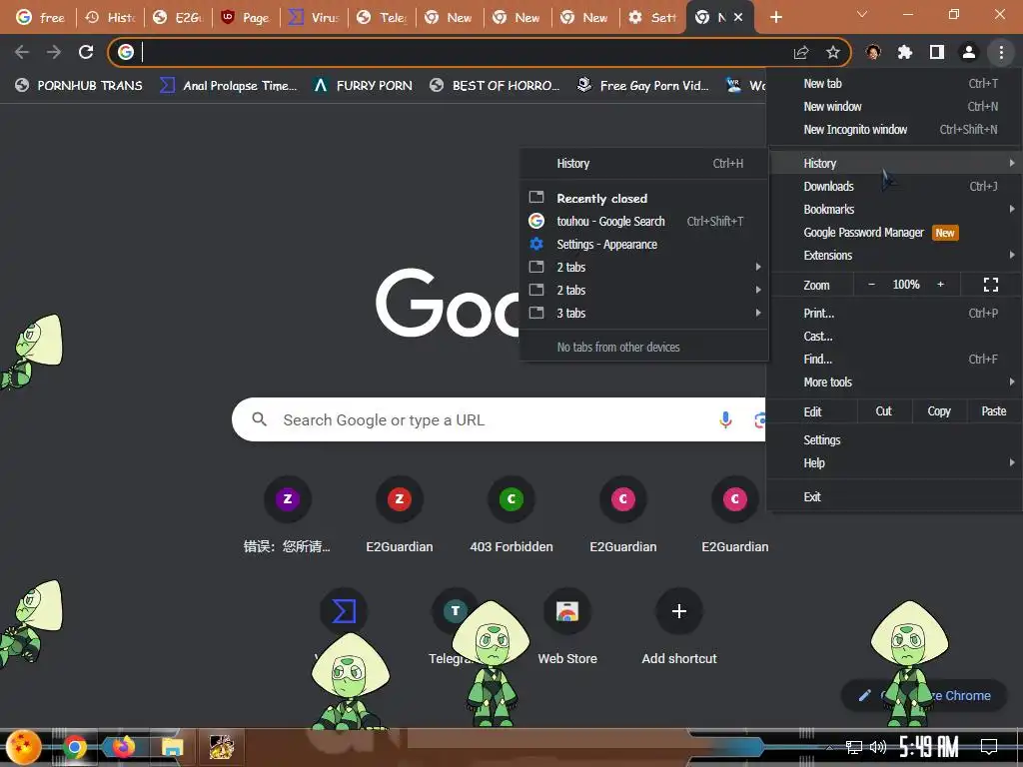1023x767 pixels.
Task: Expand the Help submenu
Action: click(x=894, y=463)
